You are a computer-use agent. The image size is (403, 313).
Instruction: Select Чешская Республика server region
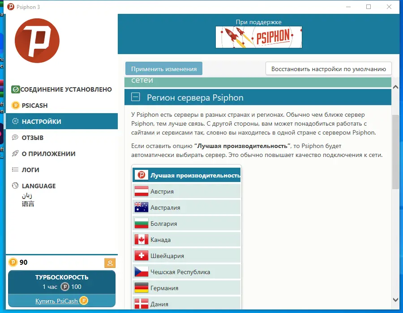click(187, 272)
